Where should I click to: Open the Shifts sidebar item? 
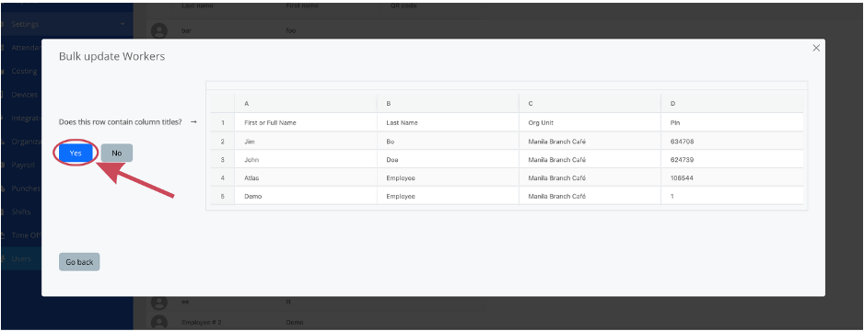click(21, 211)
